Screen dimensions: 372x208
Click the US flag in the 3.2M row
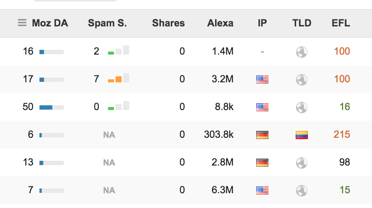pyautogui.click(x=262, y=79)
